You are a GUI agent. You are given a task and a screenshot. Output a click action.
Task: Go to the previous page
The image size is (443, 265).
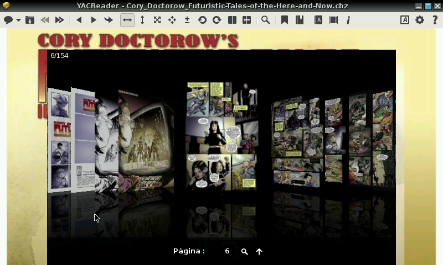79,20
